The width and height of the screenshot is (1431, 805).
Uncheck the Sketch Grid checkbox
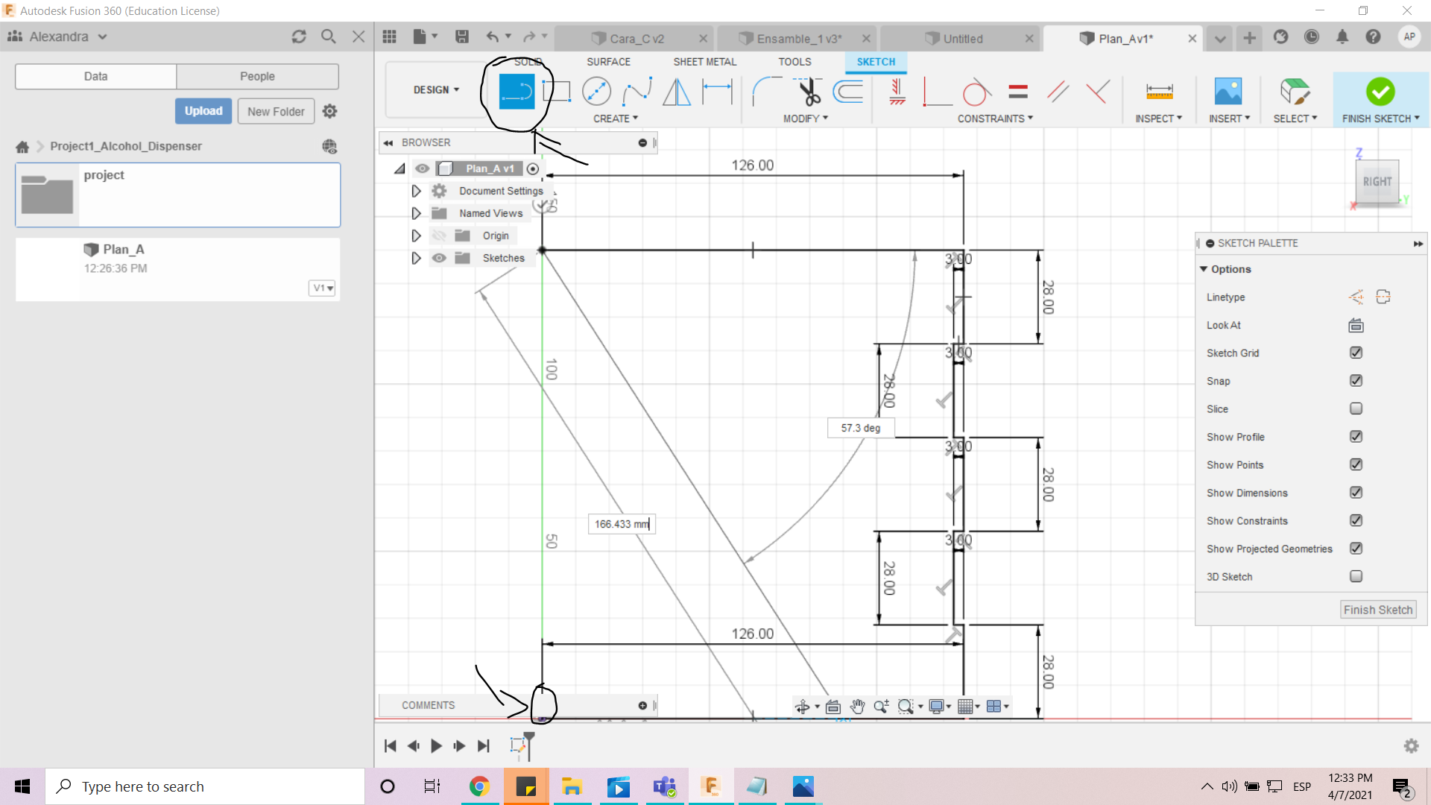point(1356,353)
